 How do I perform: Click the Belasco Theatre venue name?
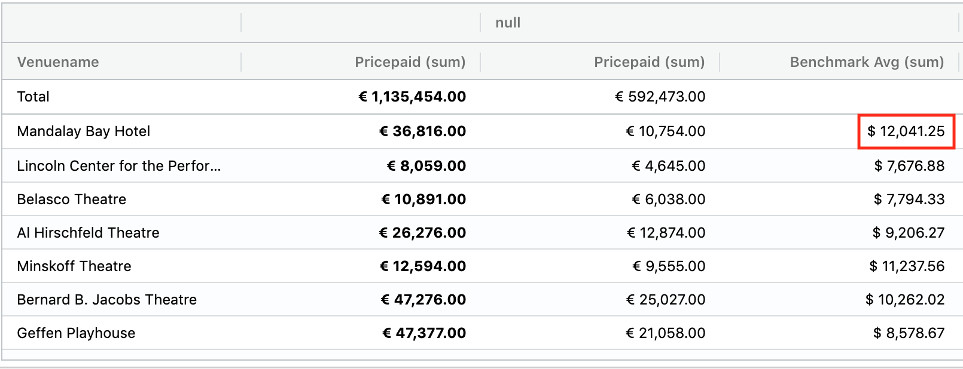72,199
